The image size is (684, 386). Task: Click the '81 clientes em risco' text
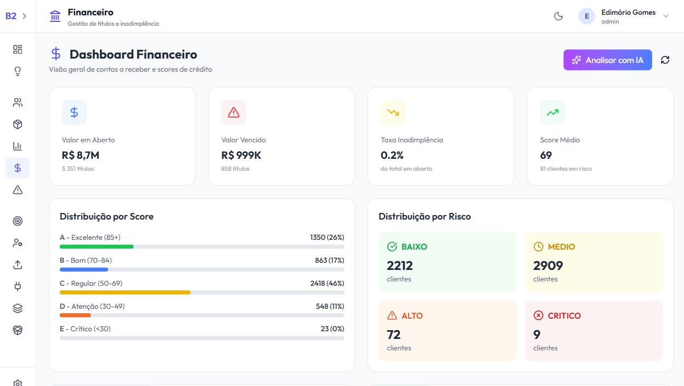(x=566, y=169)
